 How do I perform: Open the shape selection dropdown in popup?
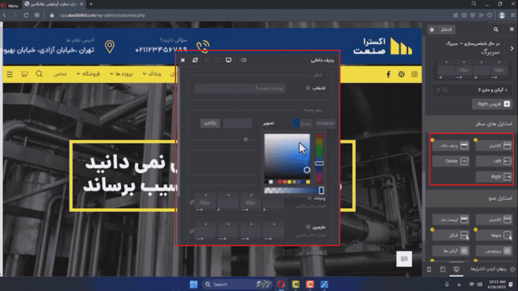[240, 88]
